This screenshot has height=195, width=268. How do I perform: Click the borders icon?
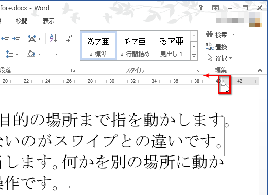pyautogui.click(x=48, y=54)
